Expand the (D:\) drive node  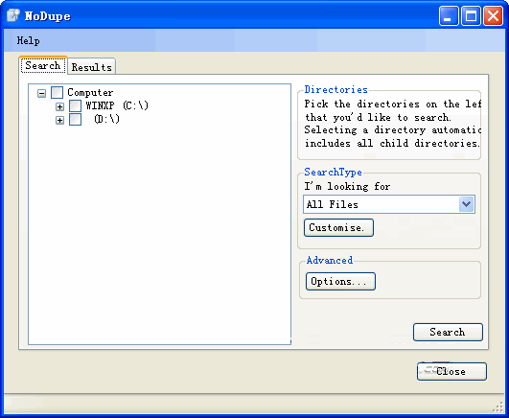[x=59, y=121]
